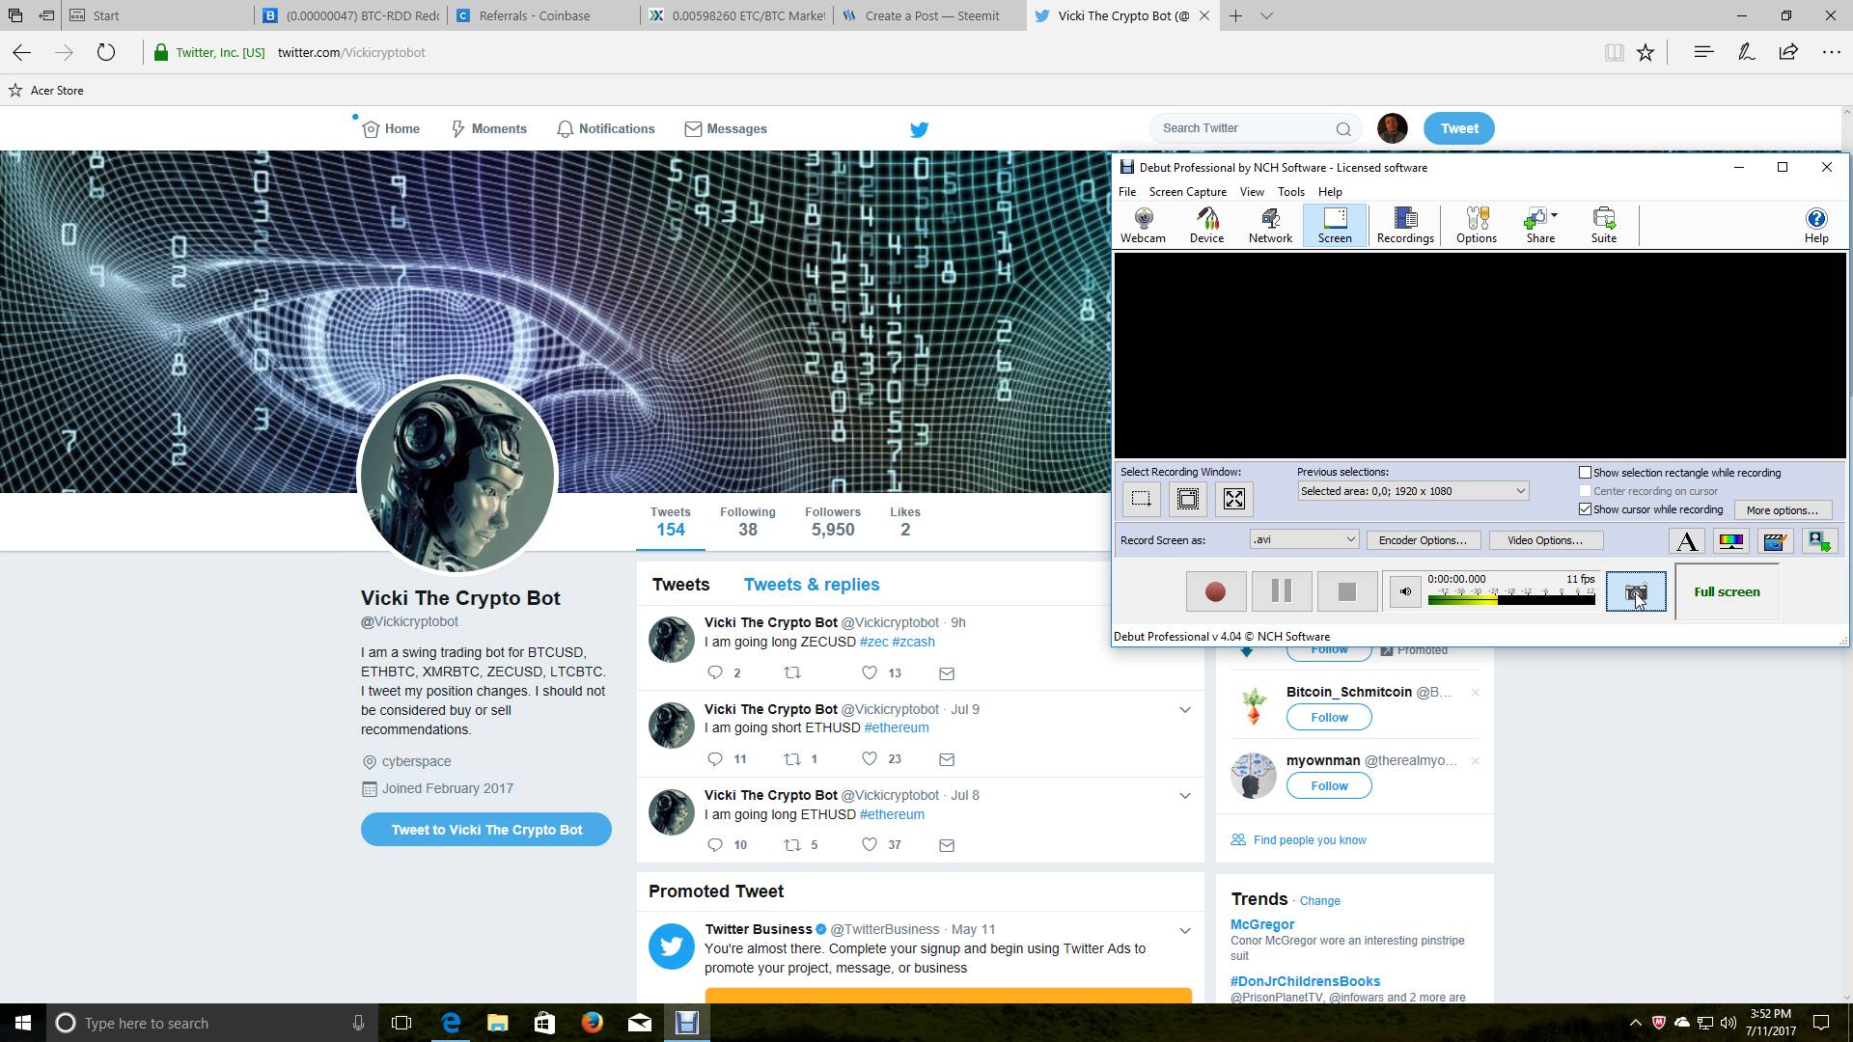Screen dimensions: 1853x1042
Task: Open Firefox from Windows taskbar
Action: pyautogui.click(x=592, y=1023)
